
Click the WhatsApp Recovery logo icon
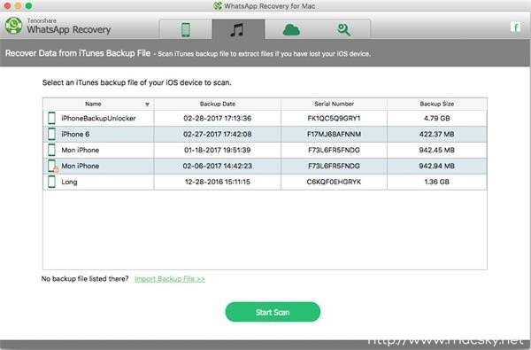coord(13,26)
